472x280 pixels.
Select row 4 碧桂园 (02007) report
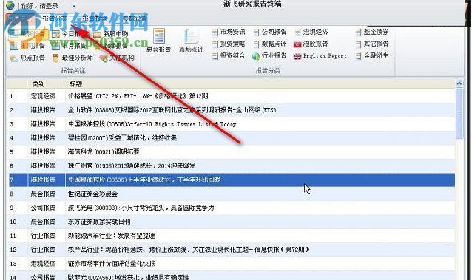232,137
